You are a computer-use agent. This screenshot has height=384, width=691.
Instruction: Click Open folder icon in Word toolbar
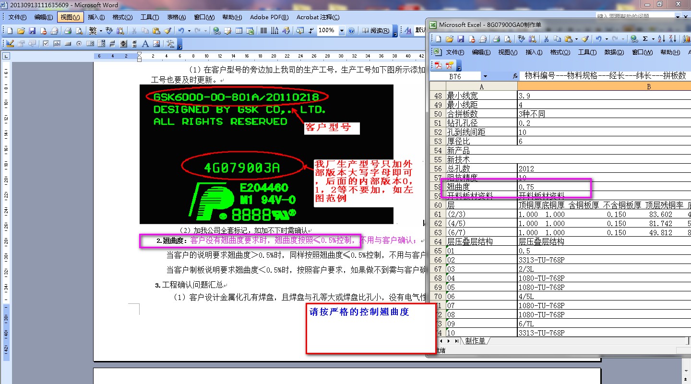point(21,31)
